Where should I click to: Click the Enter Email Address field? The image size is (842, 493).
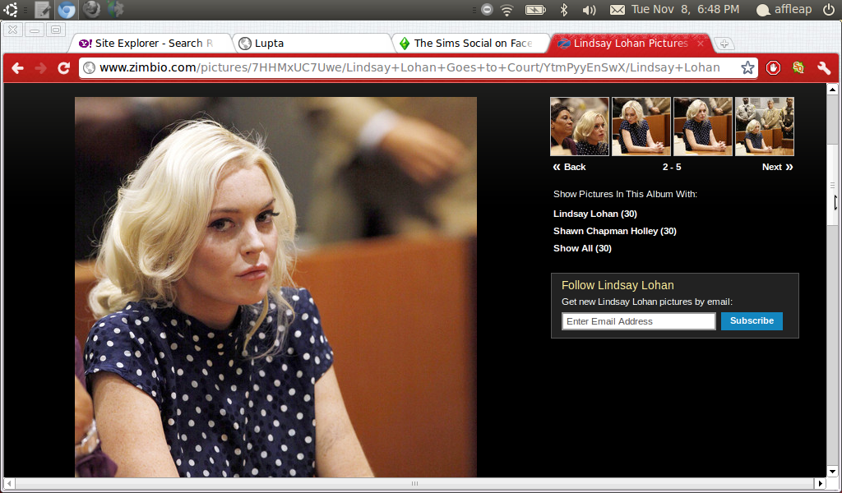tap(638, 321)
